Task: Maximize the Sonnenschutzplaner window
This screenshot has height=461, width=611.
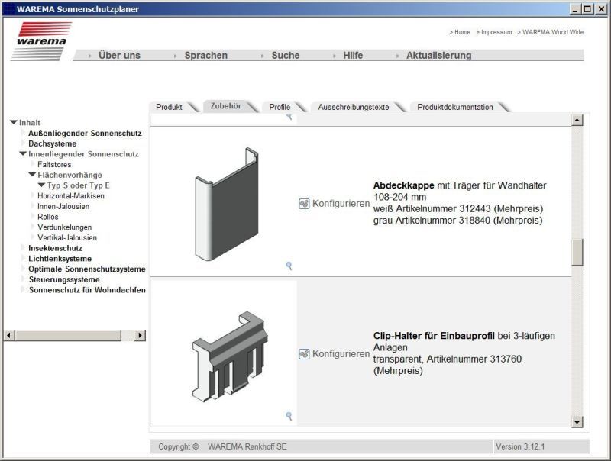Action: coord(587,9)
